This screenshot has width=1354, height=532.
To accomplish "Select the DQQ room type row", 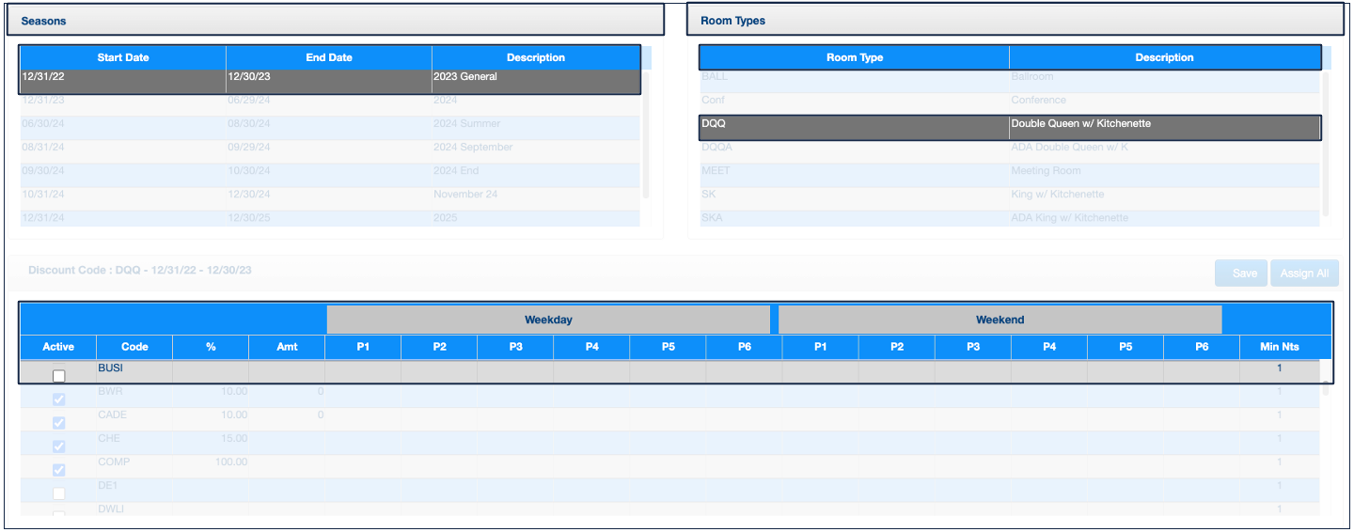I will click(1009, 124).
